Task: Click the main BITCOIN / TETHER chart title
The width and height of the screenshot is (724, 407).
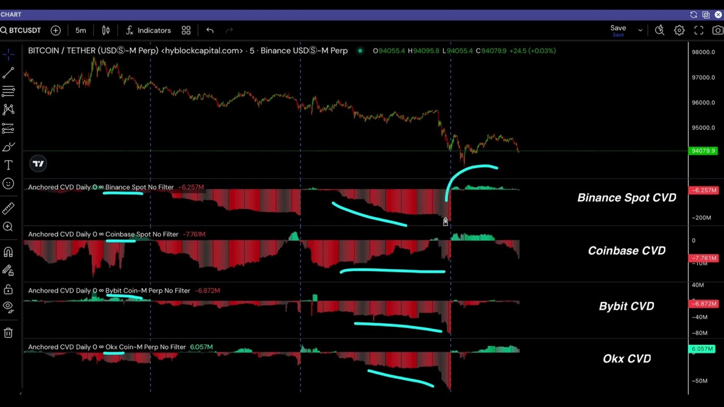Action: (188, 51)
